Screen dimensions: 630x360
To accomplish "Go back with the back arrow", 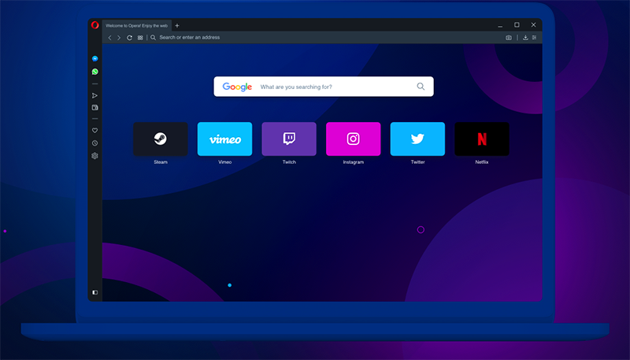I will [x=109, y=37].
